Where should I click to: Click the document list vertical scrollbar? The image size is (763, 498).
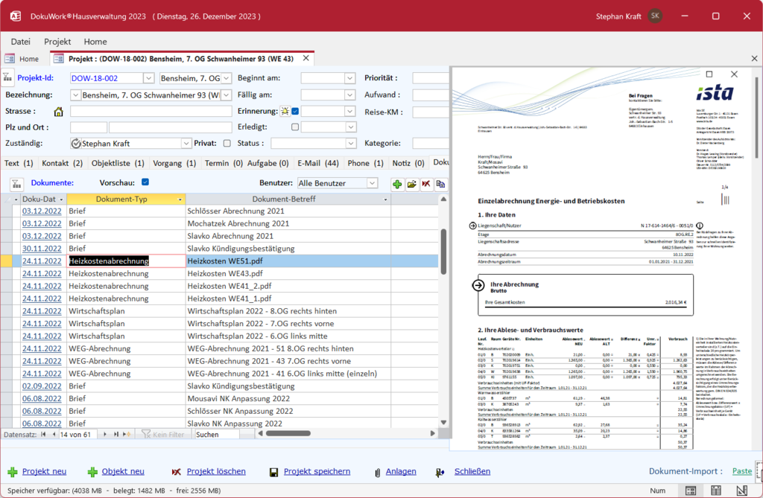pos(444,253)
